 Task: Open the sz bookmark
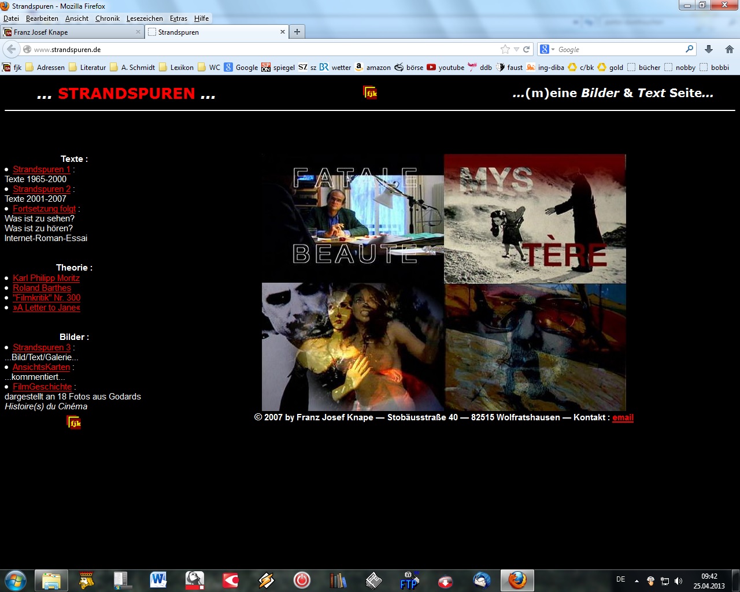pyautogui.click(x=308, y=67)
